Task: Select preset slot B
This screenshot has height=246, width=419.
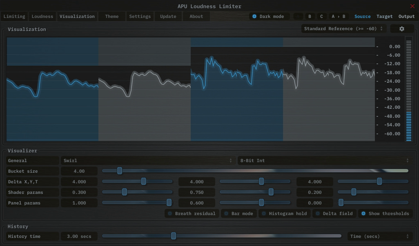Action: click(x=310, y=17)
